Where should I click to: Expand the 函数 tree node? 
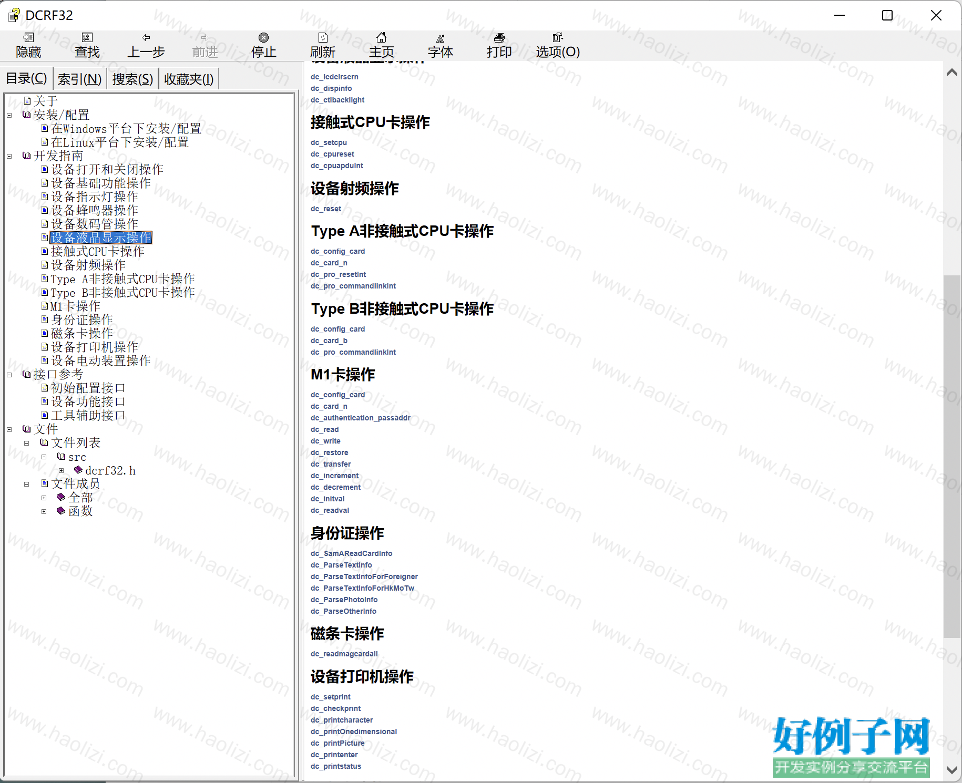click(44, 511)
